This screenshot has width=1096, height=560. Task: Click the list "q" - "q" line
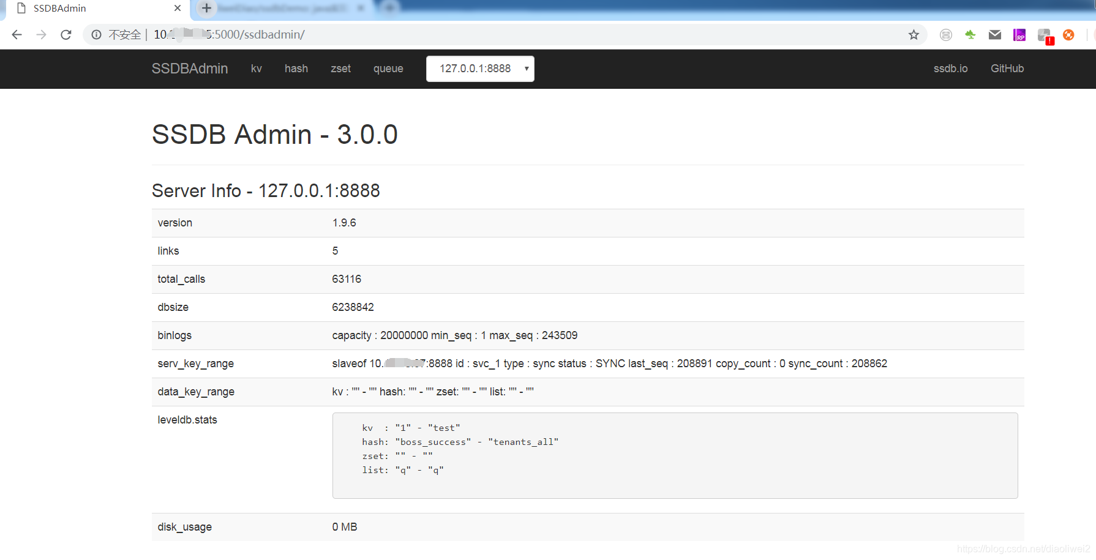coord(402,470)
